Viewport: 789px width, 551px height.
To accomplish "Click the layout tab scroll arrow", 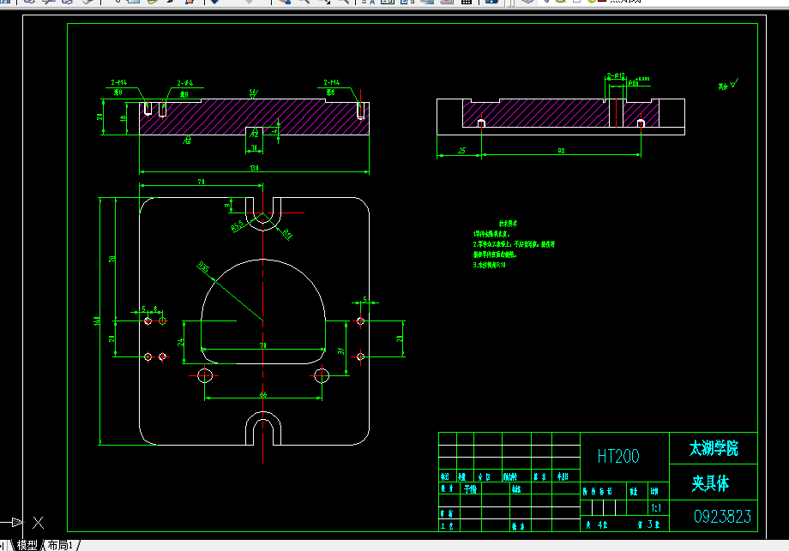I will [x=3, y=546].
